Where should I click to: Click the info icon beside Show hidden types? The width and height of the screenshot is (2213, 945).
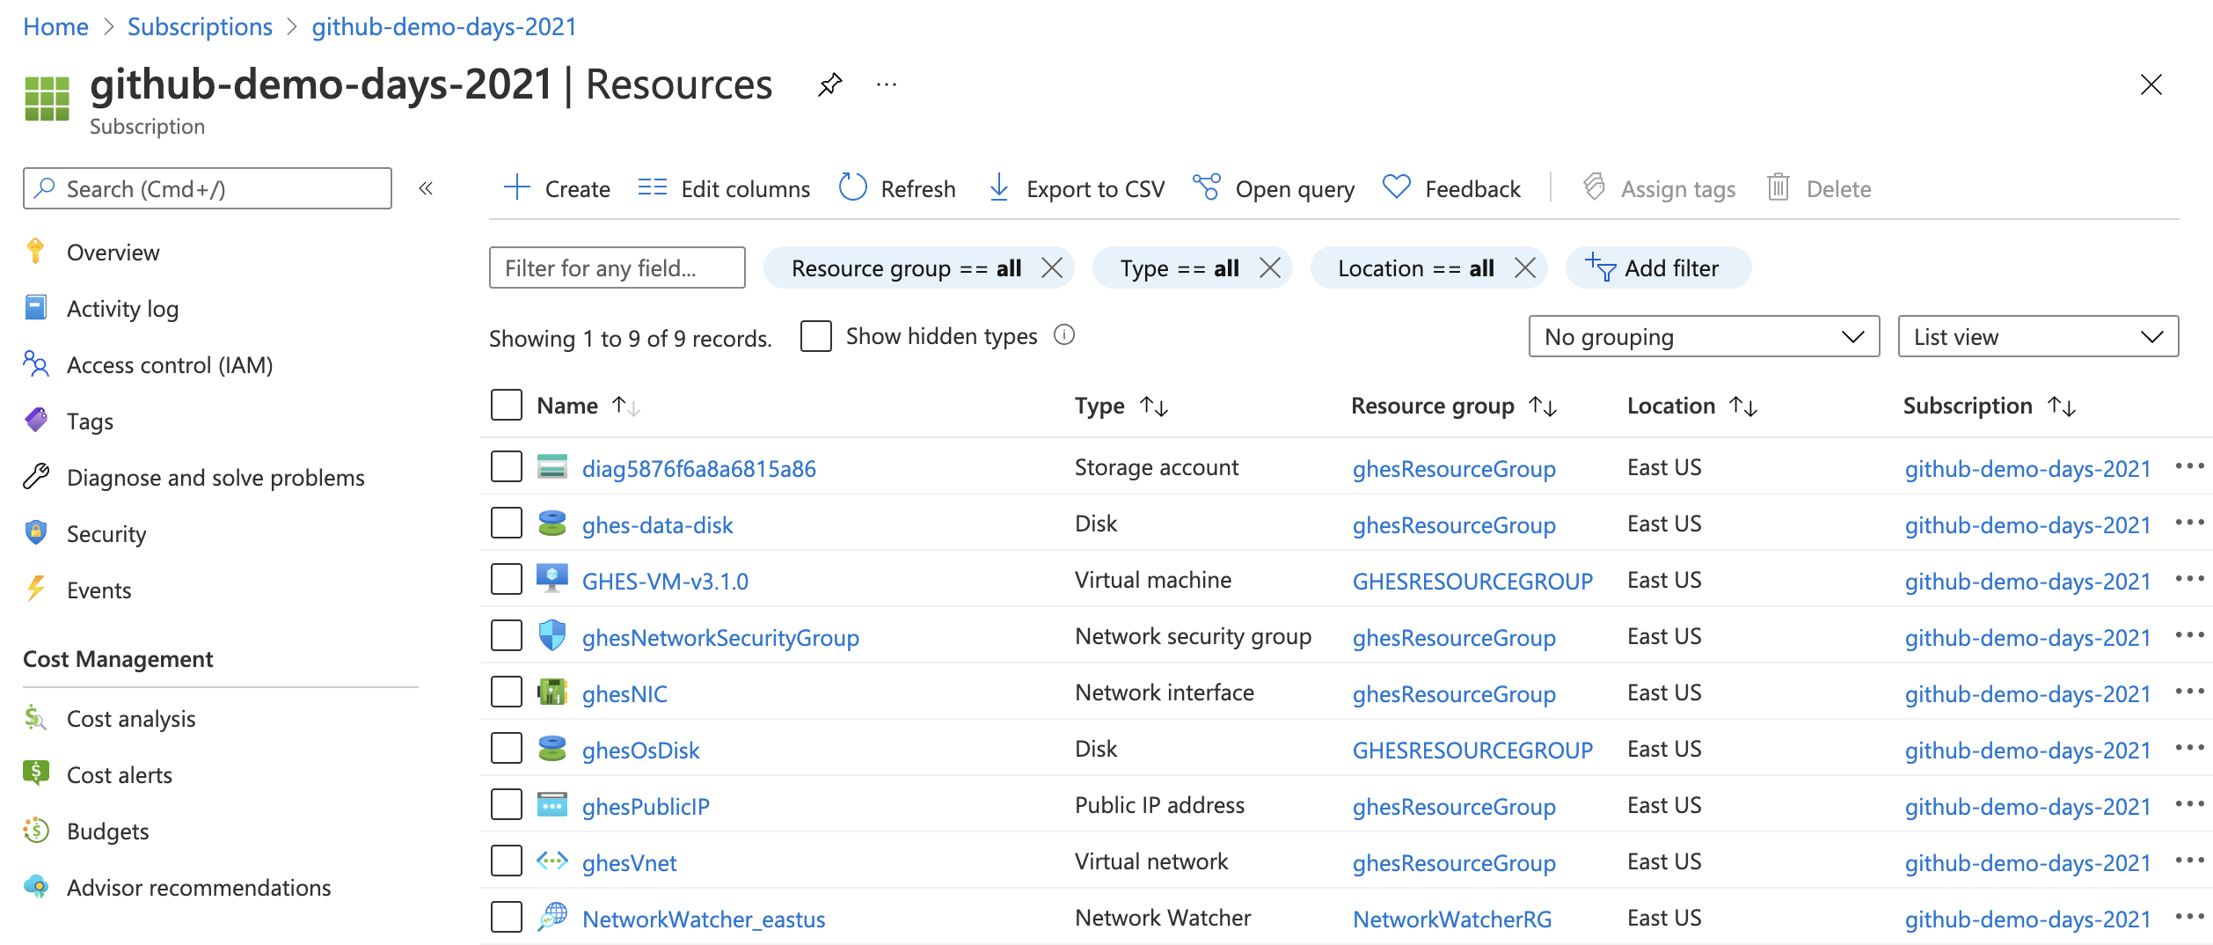pos(1064,335)
